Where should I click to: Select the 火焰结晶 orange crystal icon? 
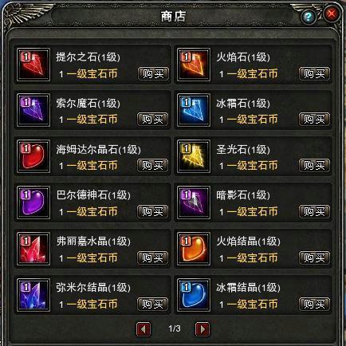(194, 249)
